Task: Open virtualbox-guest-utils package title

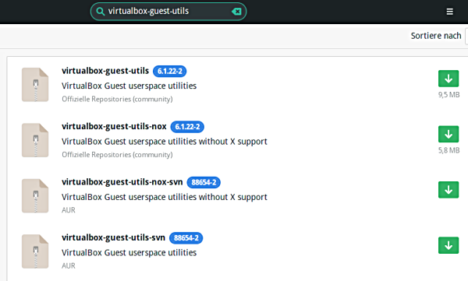Action: (105, 71)
